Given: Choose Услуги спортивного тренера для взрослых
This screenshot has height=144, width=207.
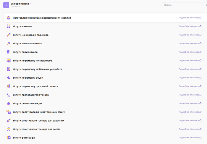Looking at the screenshot, I should 38,121.
